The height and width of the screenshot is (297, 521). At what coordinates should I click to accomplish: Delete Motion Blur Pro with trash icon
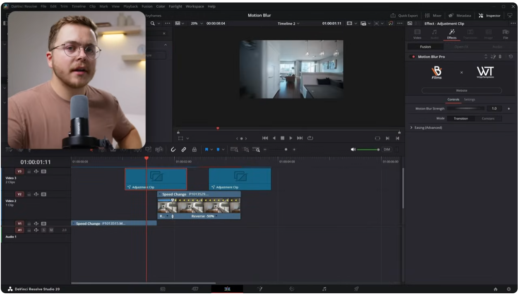[x=500, y=57]
